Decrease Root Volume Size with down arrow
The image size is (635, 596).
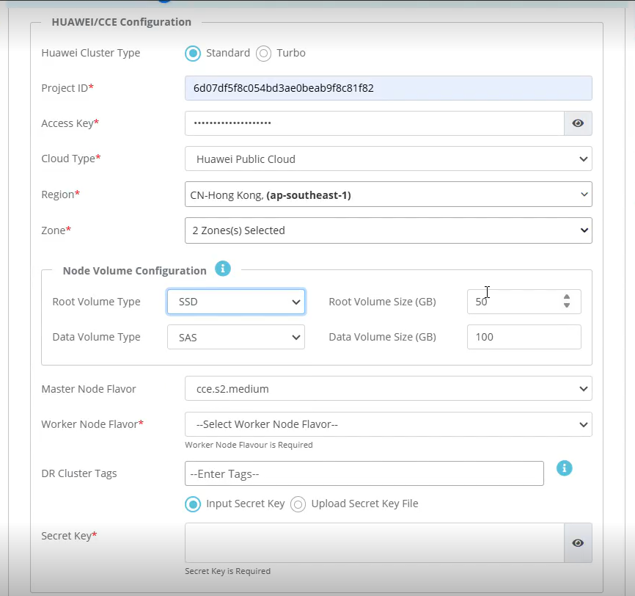coord(567,305)
